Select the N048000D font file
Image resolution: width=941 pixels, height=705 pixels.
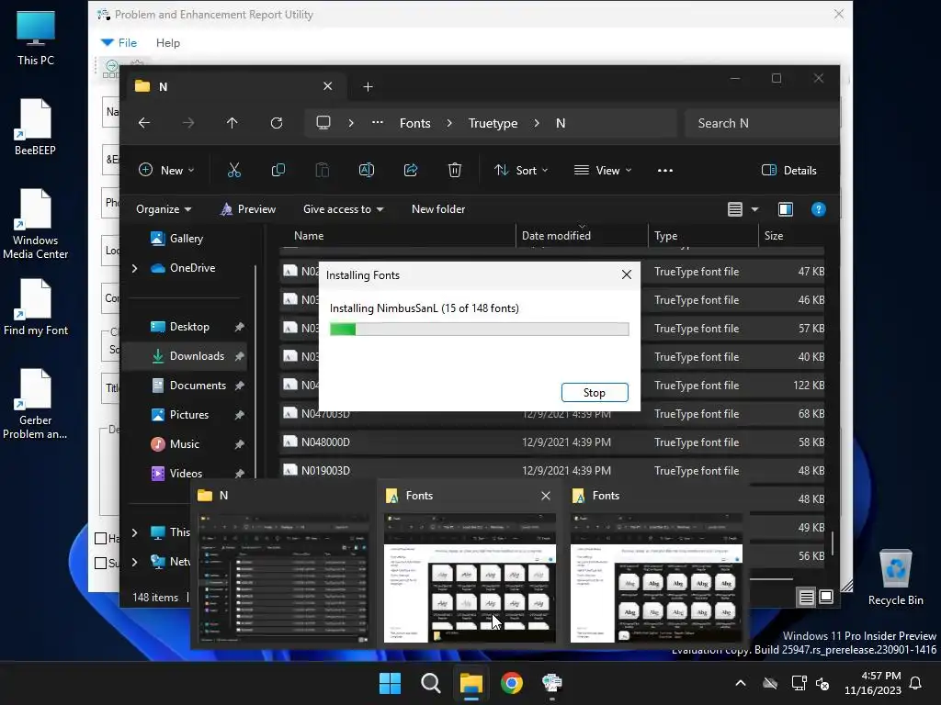(x=552, y=442)
